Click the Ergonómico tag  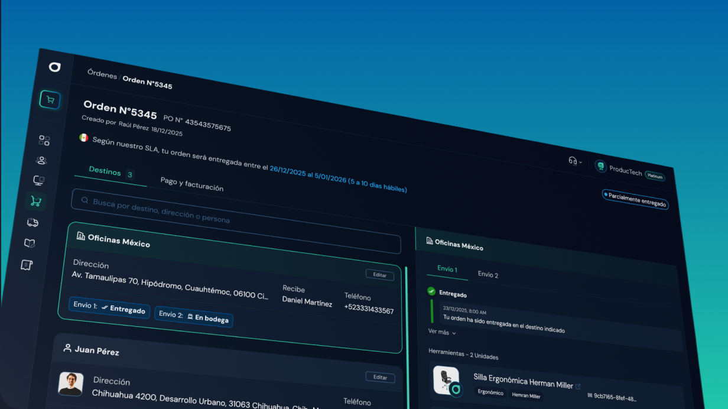coord(490,392)
